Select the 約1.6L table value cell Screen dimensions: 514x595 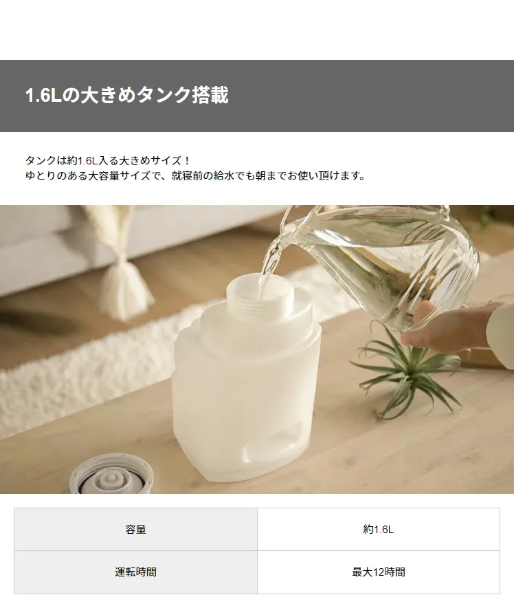tap(379, 530)
